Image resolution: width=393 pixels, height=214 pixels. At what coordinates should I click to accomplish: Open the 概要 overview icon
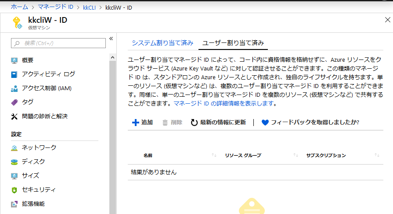pyautogui.click(x=14, y=60)
